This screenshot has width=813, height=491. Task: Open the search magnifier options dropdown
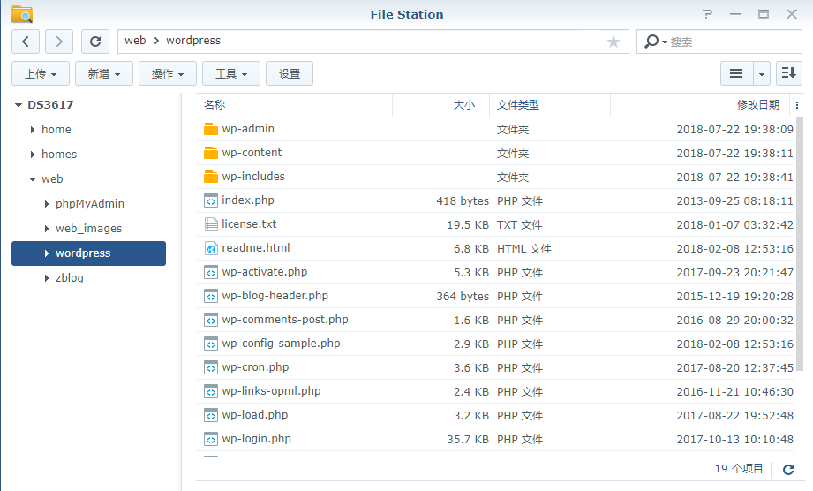[654, 42]
